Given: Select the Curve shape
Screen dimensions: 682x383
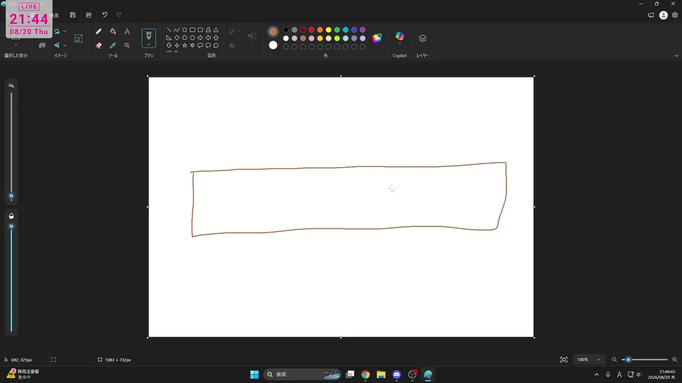Looking at the screenshot, I should [x=177, y=30].
